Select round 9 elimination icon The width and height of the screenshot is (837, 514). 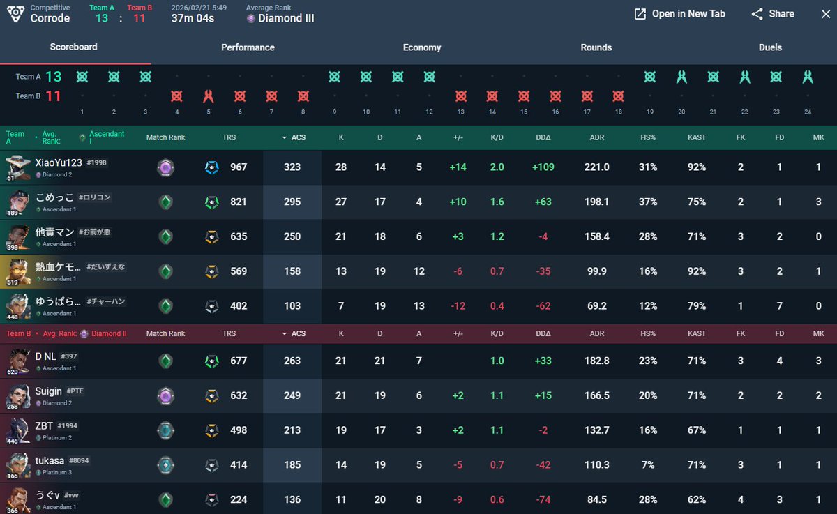[x=334, y=77]
